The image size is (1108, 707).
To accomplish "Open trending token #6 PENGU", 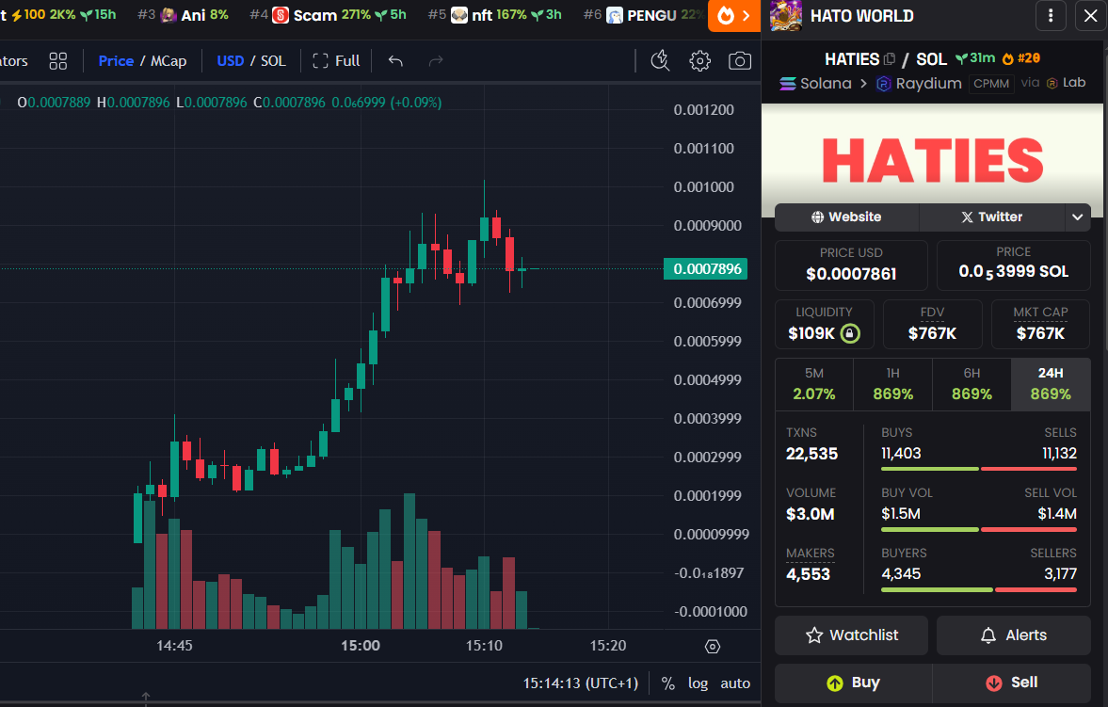I will click(645, 15).
